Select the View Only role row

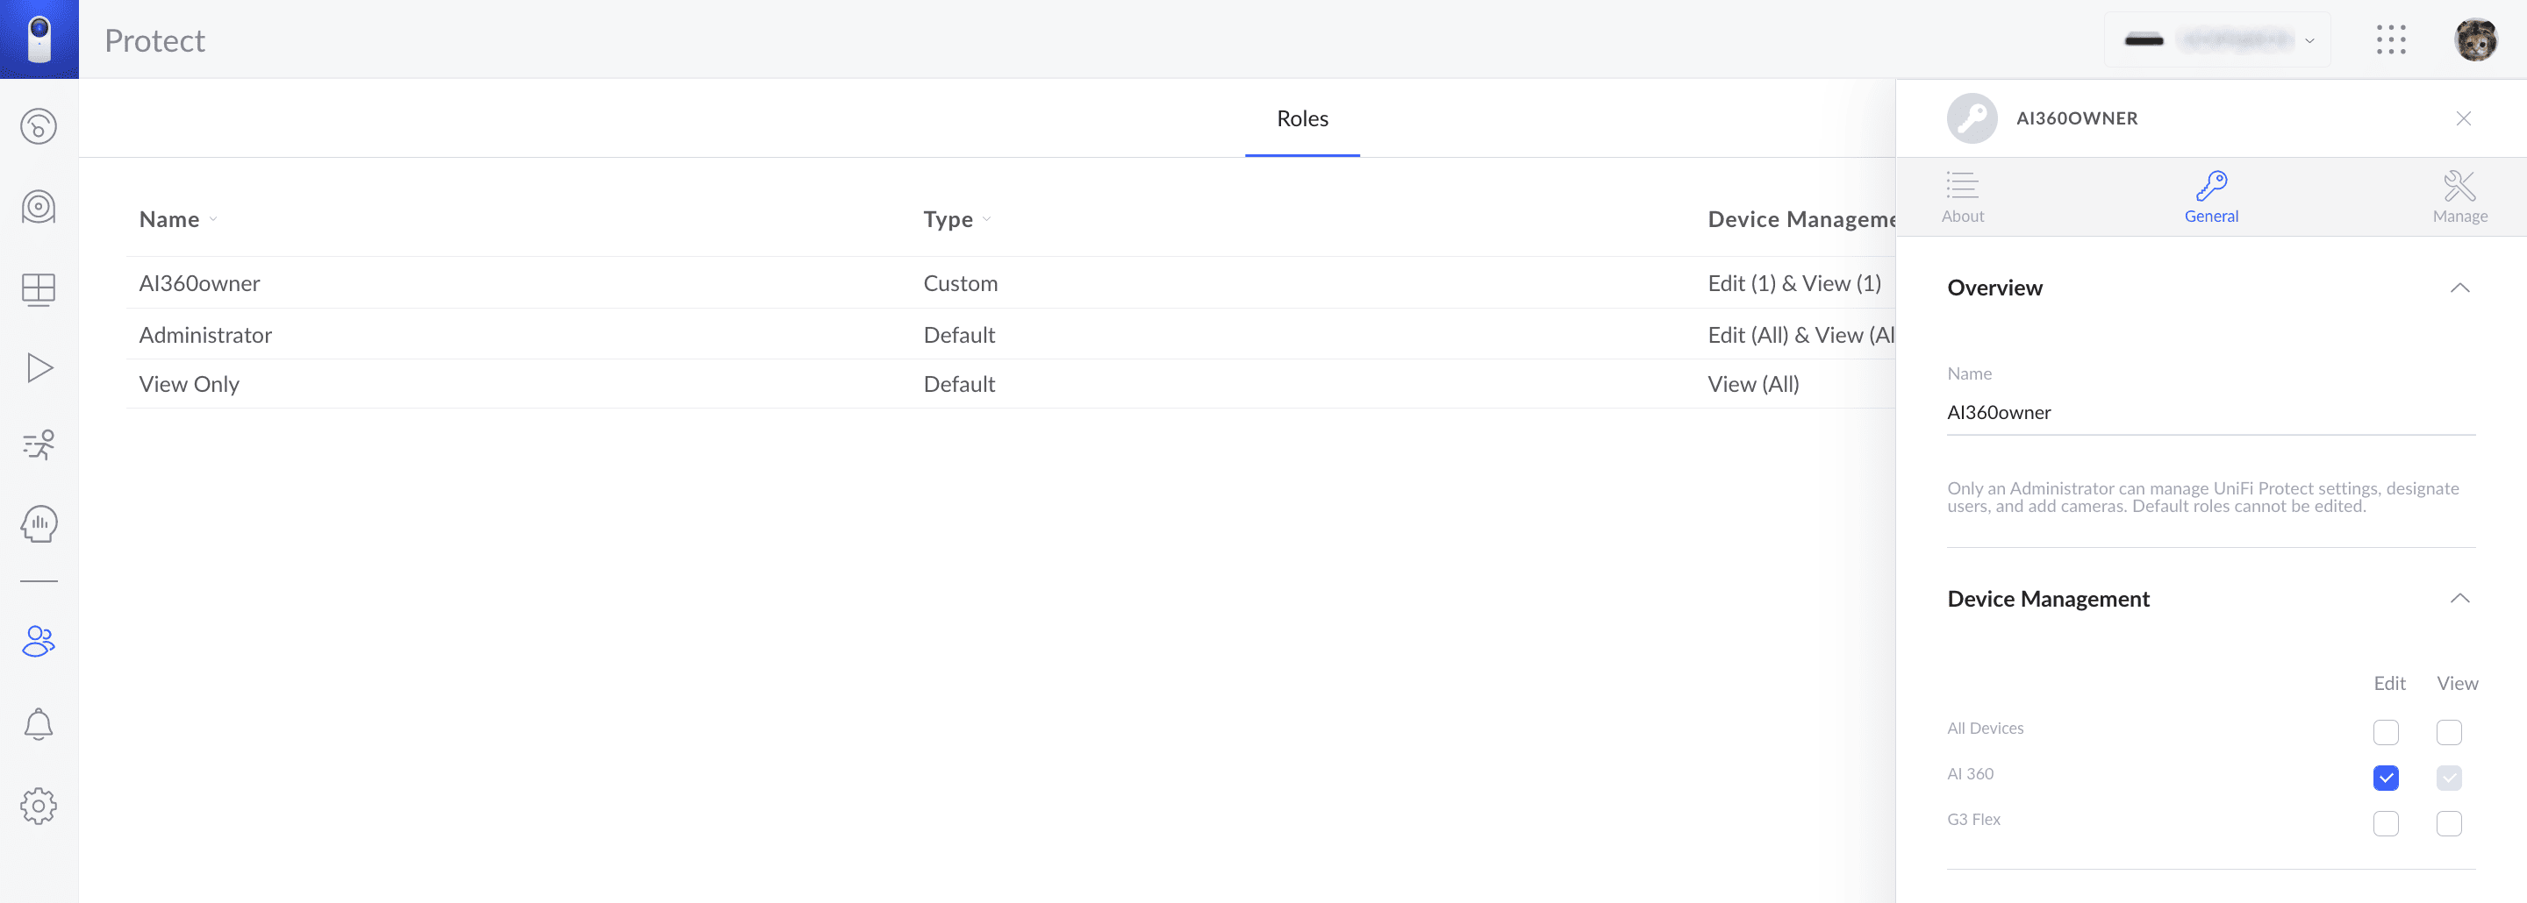pyautogui.click(x=1011, y=384)
